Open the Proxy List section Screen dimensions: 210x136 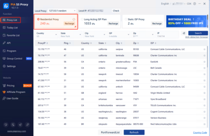[x=11, y=20]
